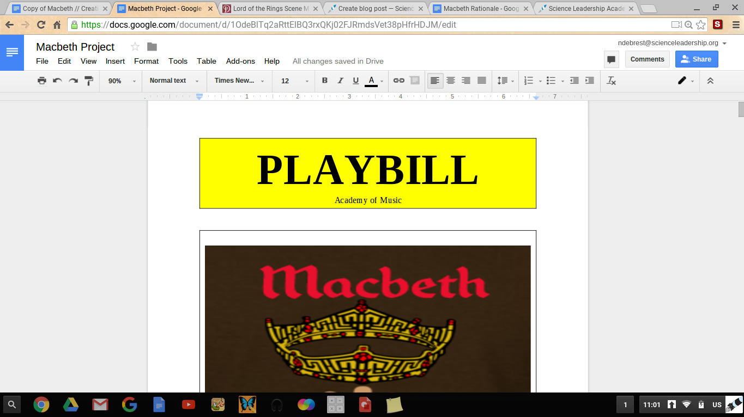Click the print icon in toolbar
744x417 pixels.
[42, 81]
